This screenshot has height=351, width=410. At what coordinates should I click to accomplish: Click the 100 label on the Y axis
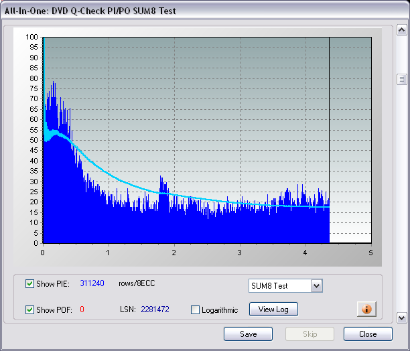coord(31,37)
